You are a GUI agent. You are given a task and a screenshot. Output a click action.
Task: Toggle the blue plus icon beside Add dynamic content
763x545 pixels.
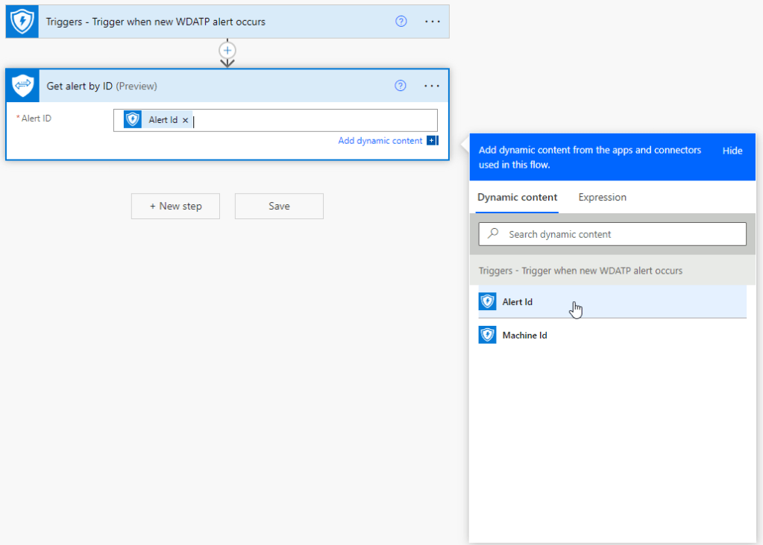432,141
